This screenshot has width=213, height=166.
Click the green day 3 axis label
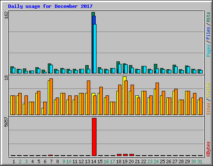[26, 161]
